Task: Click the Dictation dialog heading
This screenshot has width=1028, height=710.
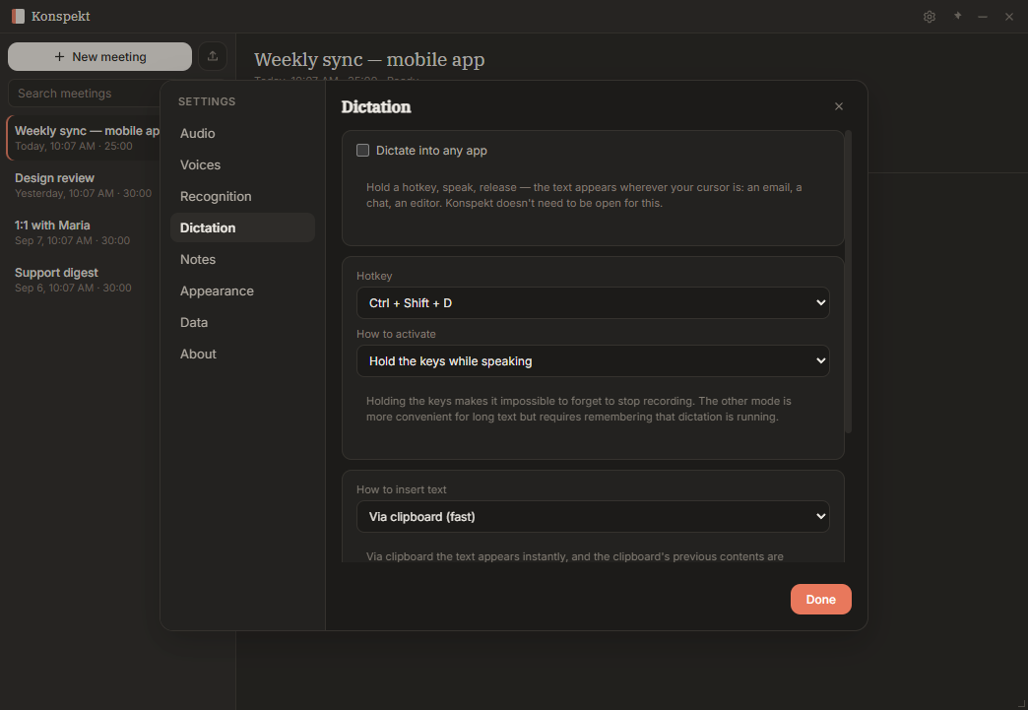Action: [x=376, y=107]
